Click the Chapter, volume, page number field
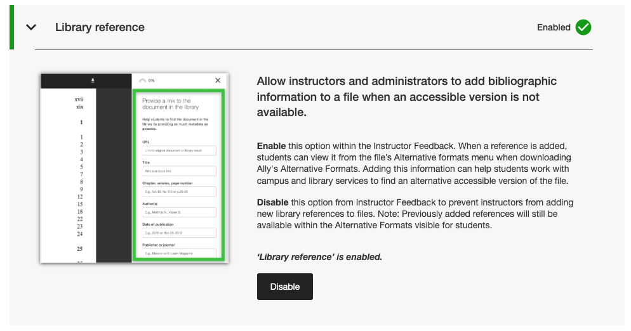 tap(179, 191)
